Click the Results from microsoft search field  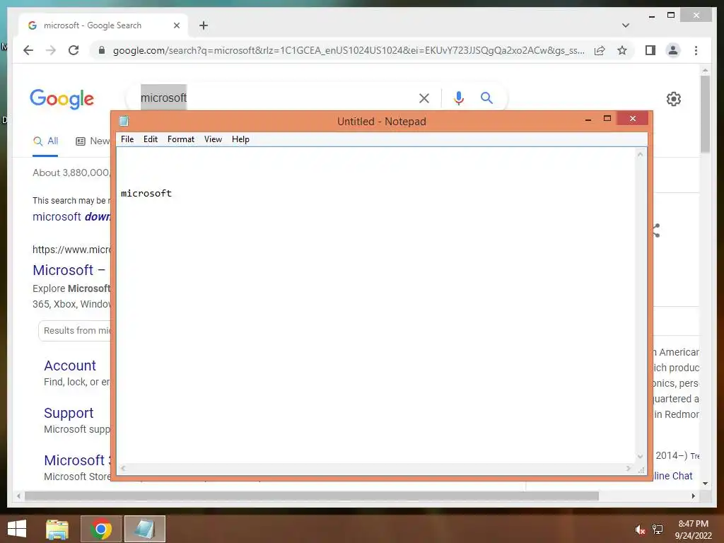[75, 331]
